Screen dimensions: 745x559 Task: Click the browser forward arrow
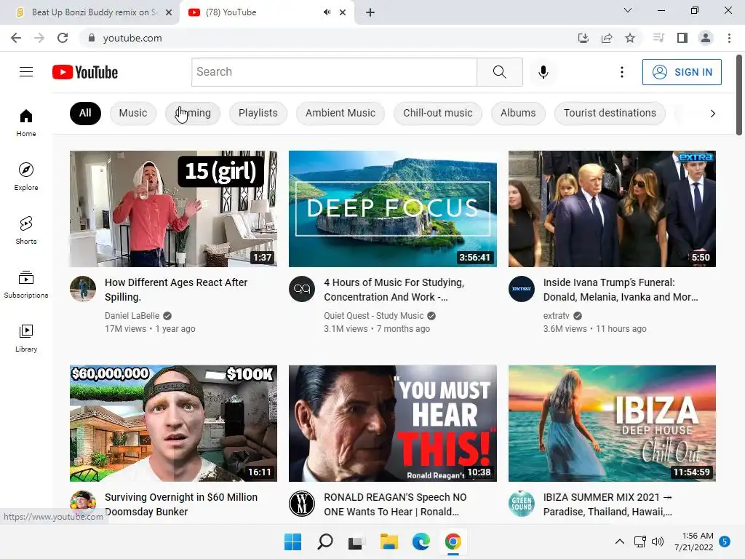tap(39, 38)
